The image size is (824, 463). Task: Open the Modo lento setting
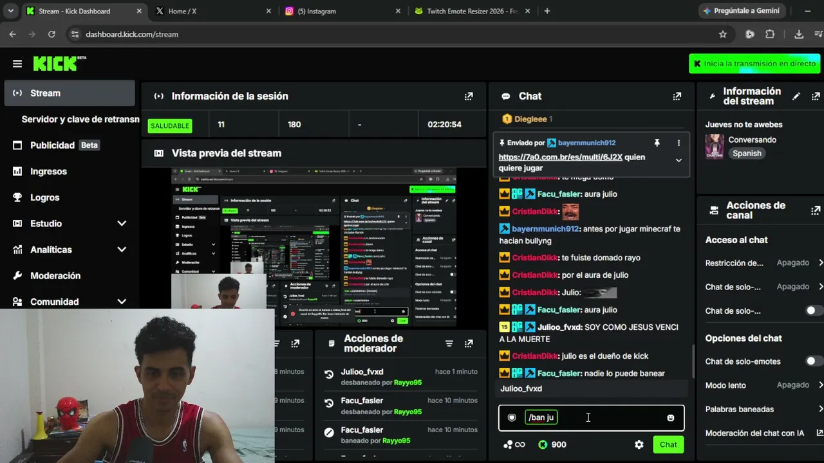[764, 385]
